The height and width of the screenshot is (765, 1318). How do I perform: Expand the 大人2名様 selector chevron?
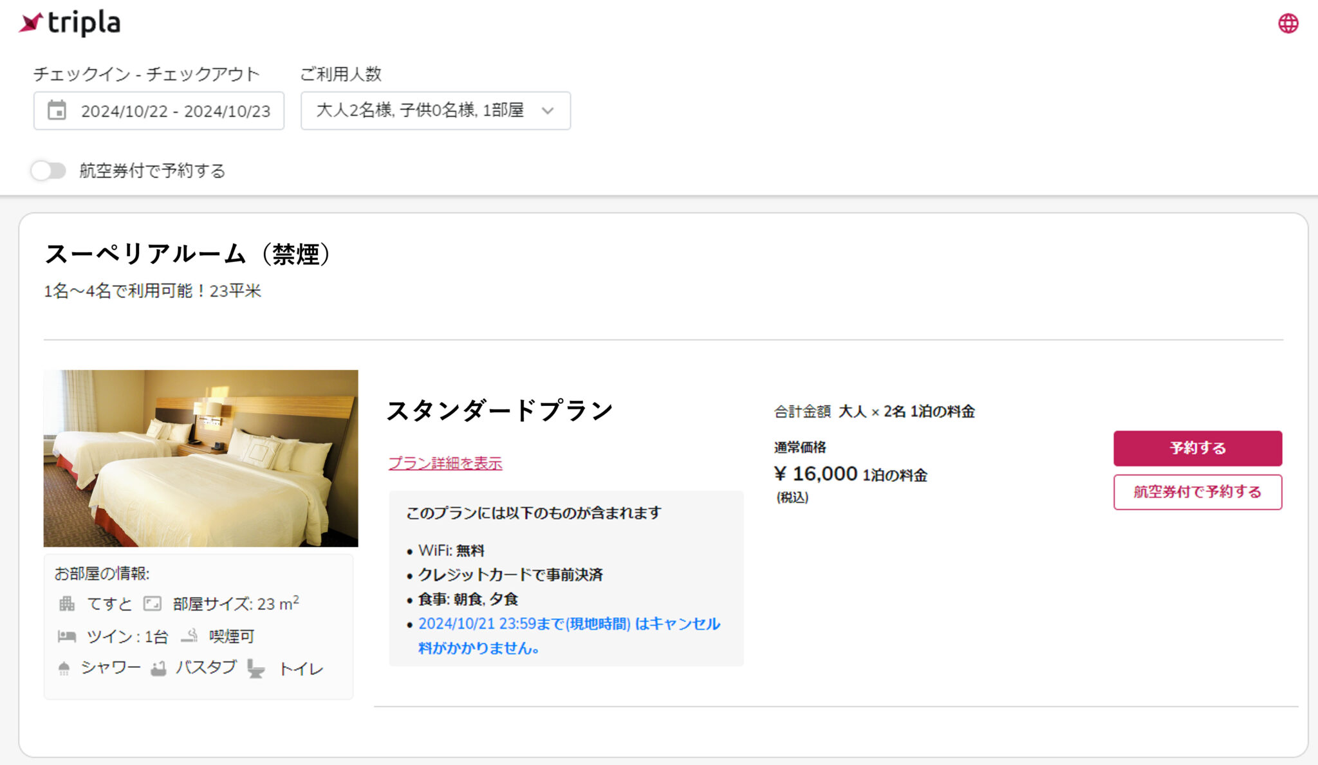548,111
